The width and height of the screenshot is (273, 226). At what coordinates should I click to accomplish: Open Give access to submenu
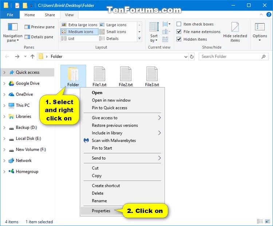point(122,118)
